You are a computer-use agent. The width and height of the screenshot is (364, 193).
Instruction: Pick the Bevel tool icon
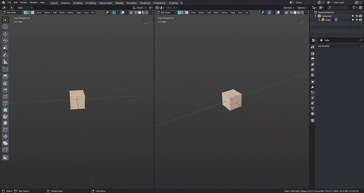(5, 90)
